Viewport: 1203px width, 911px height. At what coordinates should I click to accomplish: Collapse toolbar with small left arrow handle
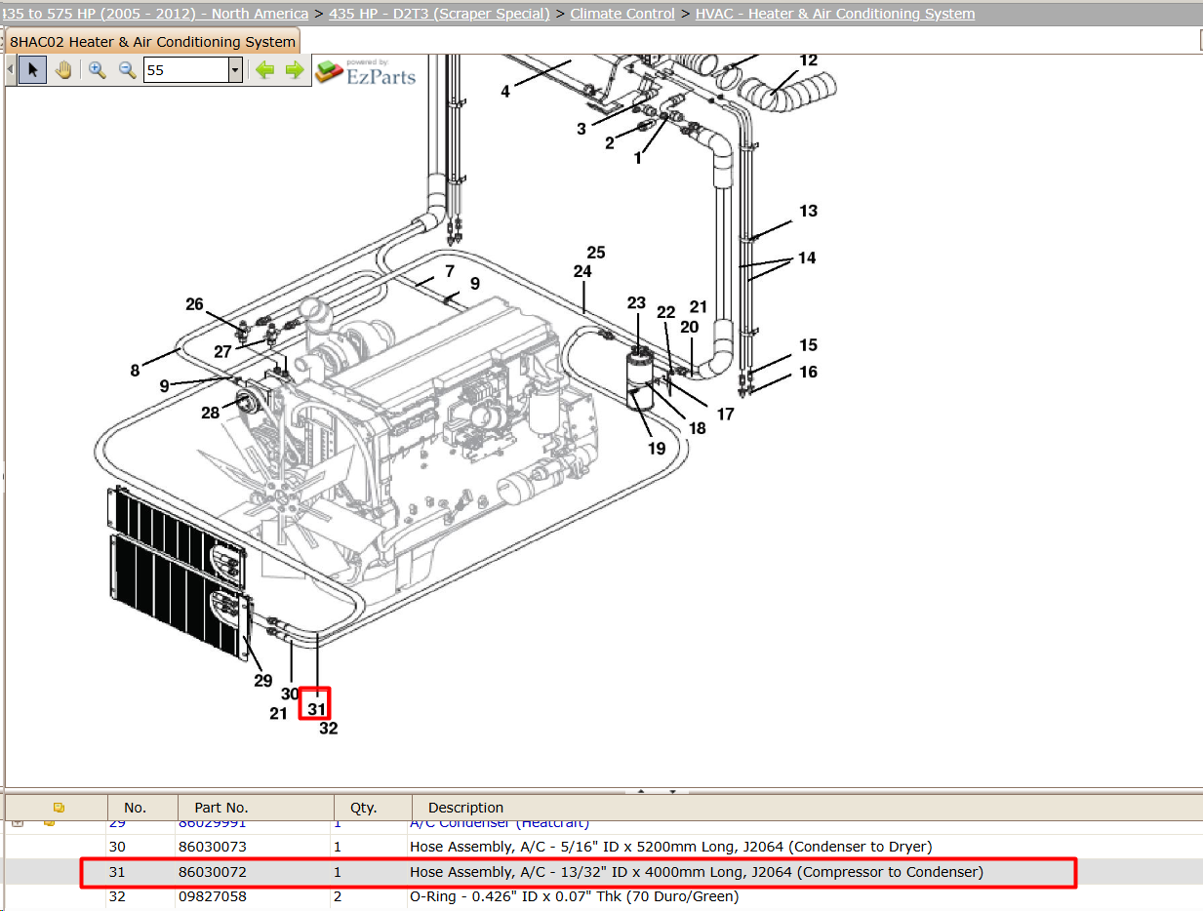tap(11, 70)
